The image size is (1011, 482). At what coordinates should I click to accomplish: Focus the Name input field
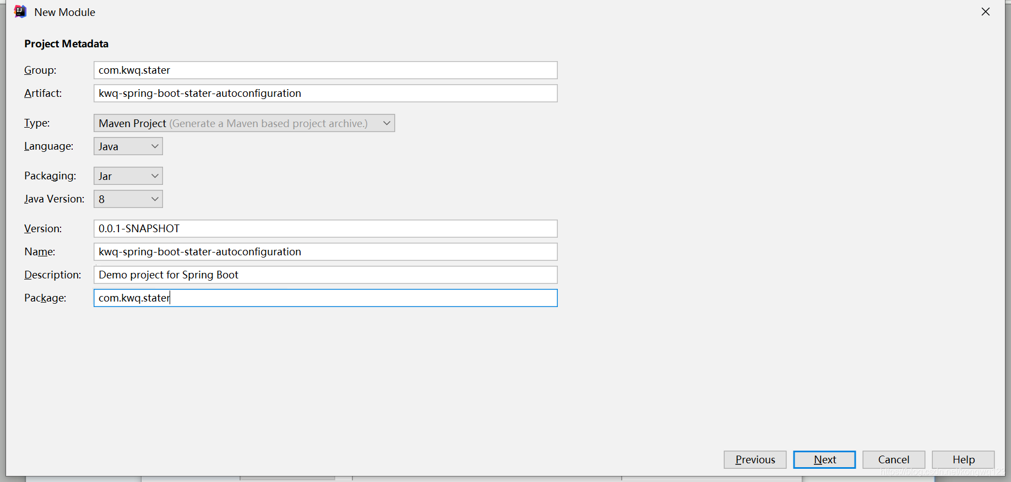tap(325, 251)
